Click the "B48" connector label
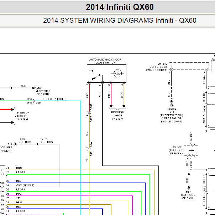 tap(91, 154)
